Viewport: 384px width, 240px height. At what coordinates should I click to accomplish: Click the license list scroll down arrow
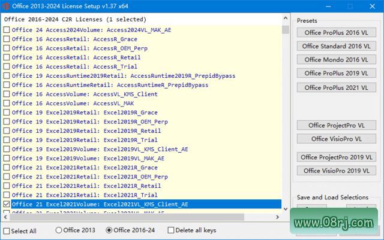tap(286, 209)
